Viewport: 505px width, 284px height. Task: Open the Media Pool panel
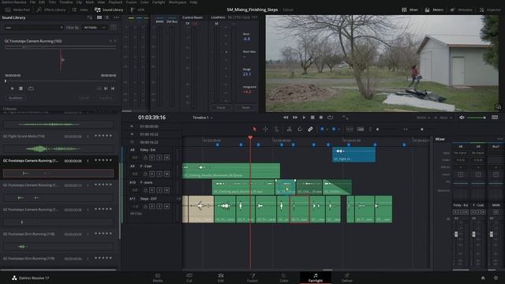[17, 10]
